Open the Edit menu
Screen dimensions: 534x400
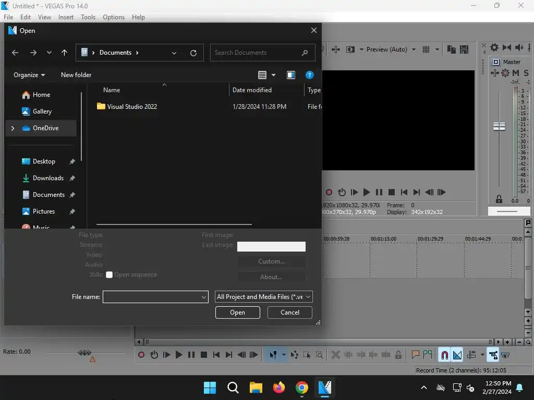(26, 17)
